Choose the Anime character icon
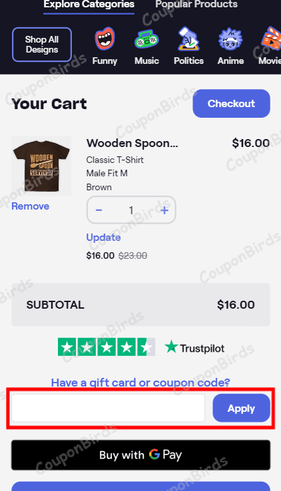This screenshot has width=281, height=491. (230, 39)
